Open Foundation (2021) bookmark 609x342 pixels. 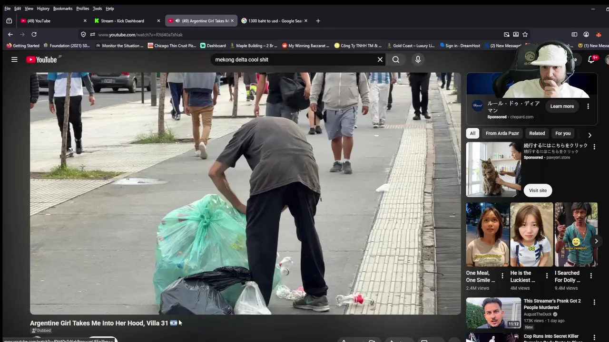pyautogui.click(x=67, y=46)
